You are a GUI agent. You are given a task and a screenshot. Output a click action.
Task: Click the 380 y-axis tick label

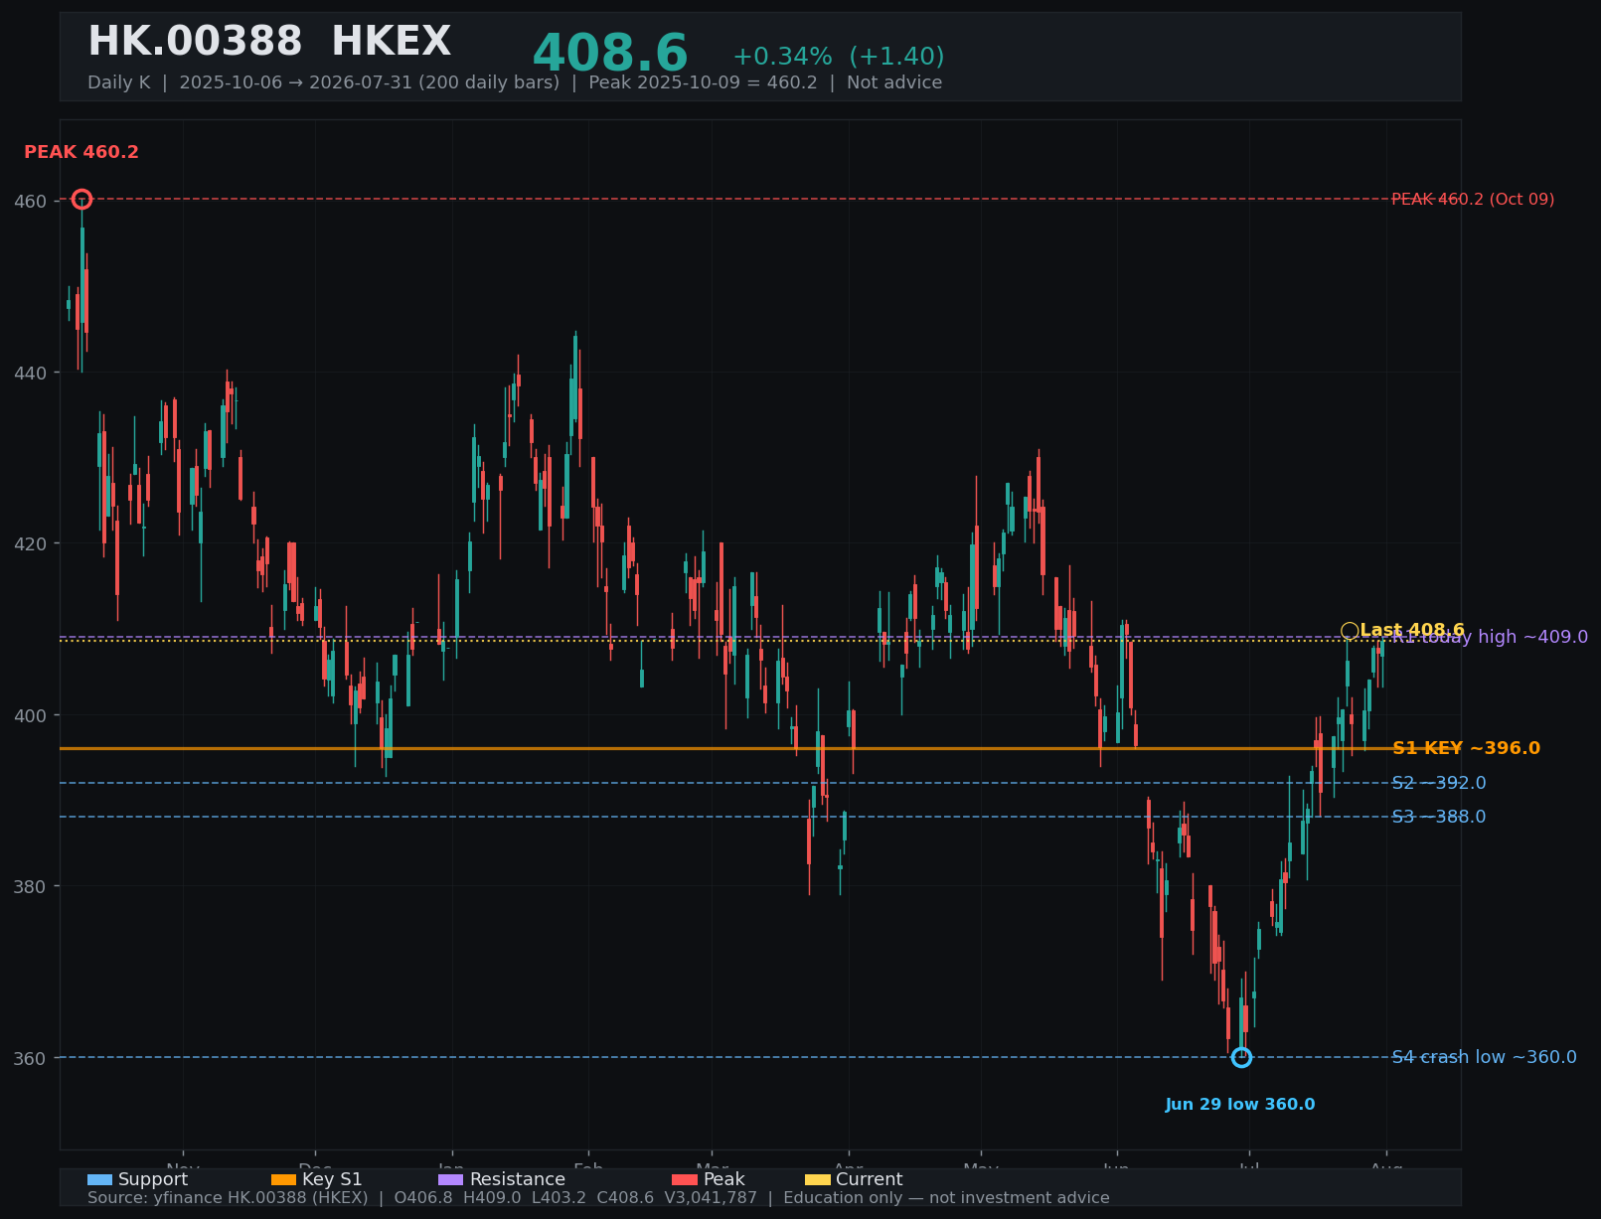pyautogui.click(x=30, y=887)
